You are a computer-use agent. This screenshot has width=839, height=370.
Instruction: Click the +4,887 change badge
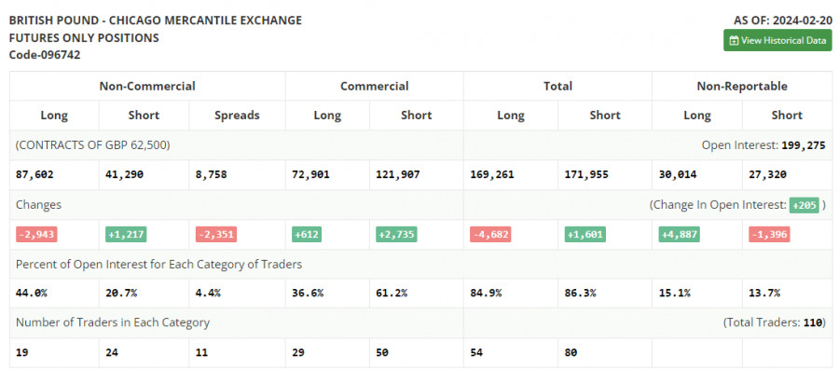pyautogui.click(x=679, y=234)
